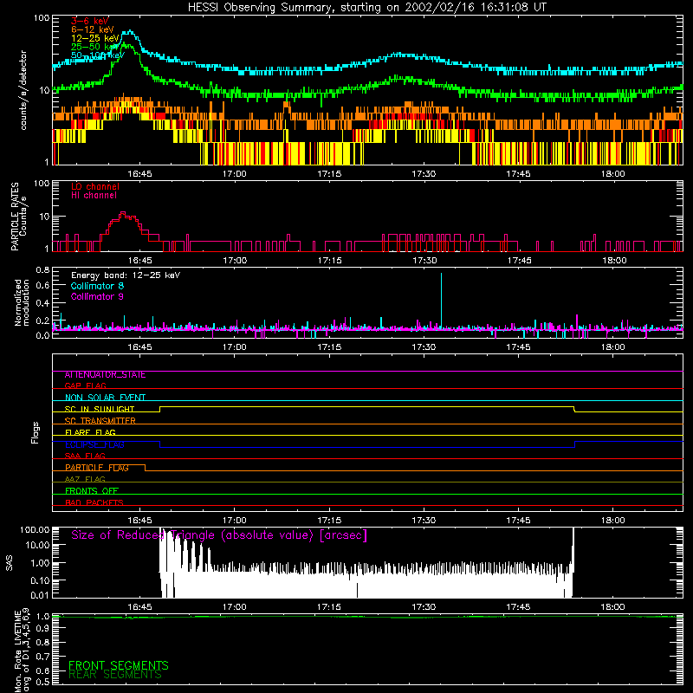Click the tall Collimator 8 spike near 17:33

point(441,301)
